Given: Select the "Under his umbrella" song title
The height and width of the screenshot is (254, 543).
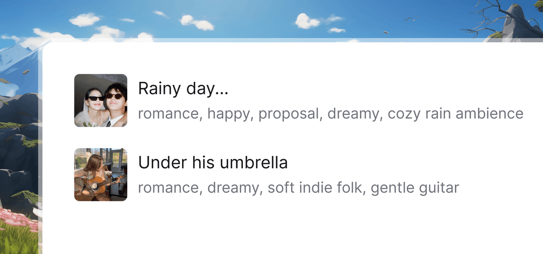Looking at the screenshot, I should 213,163.
